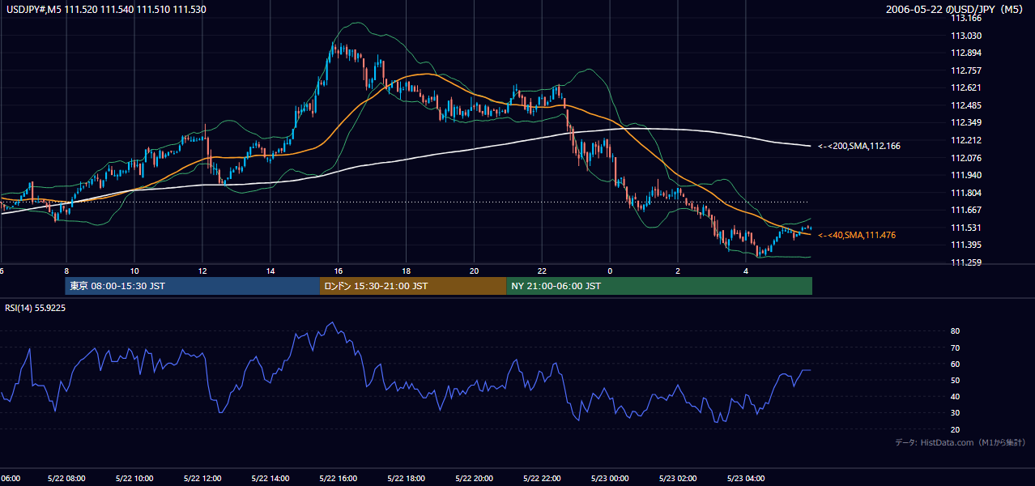Click the RSI scale value 30
The image size is (1035, 486).
(x=955, y=413)
